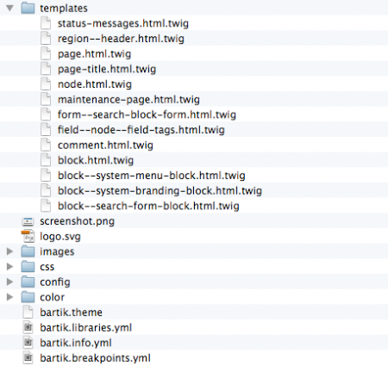Select block--search-form-block.html.twig file name

pos(148,206)
